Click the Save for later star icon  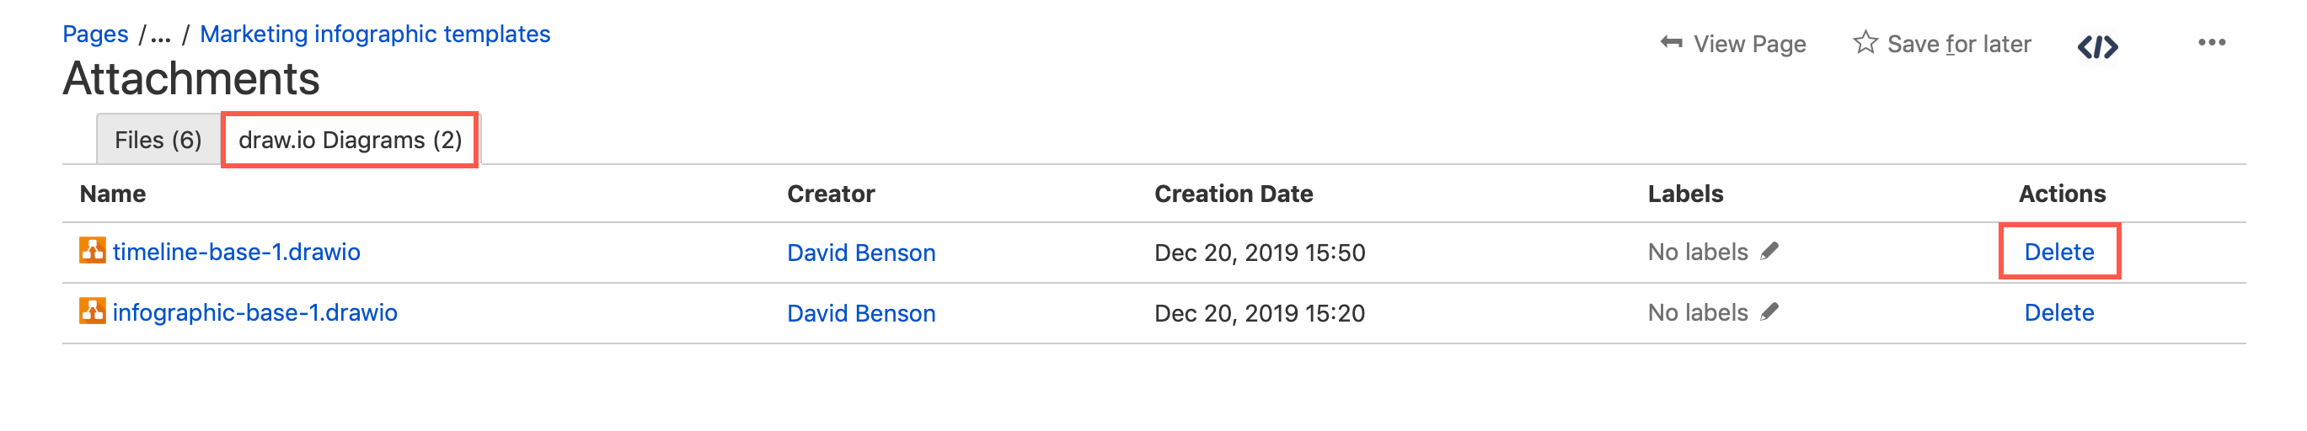(x=1865, y=43)
